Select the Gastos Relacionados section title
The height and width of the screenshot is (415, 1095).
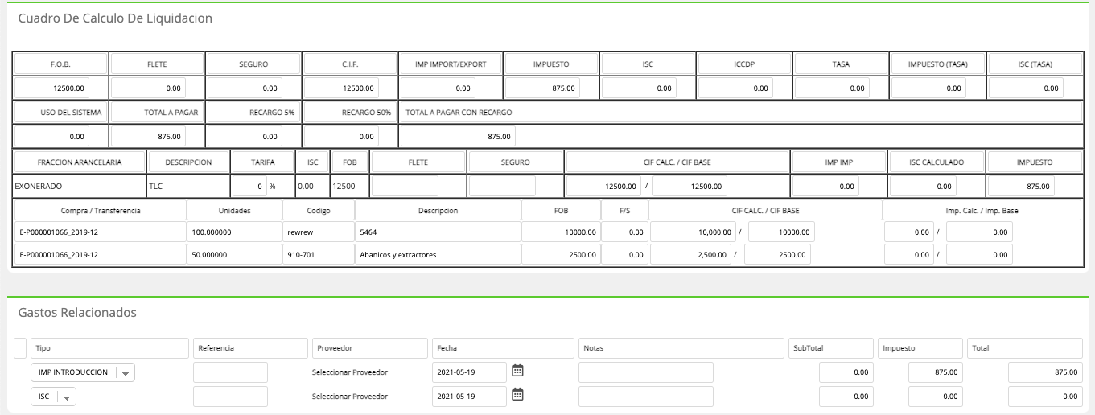pos(77,313)
